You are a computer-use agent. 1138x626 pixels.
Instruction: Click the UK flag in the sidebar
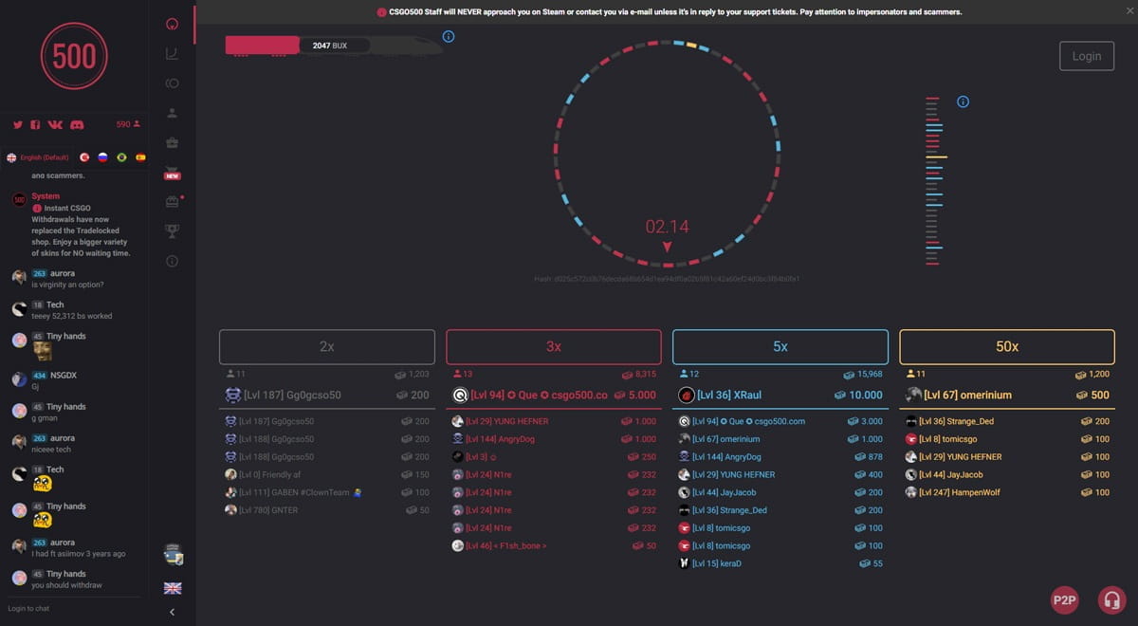(172, 588)
